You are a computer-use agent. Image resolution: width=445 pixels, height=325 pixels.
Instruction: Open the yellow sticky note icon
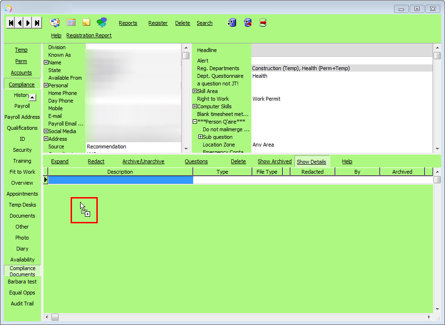click(86, 22)
